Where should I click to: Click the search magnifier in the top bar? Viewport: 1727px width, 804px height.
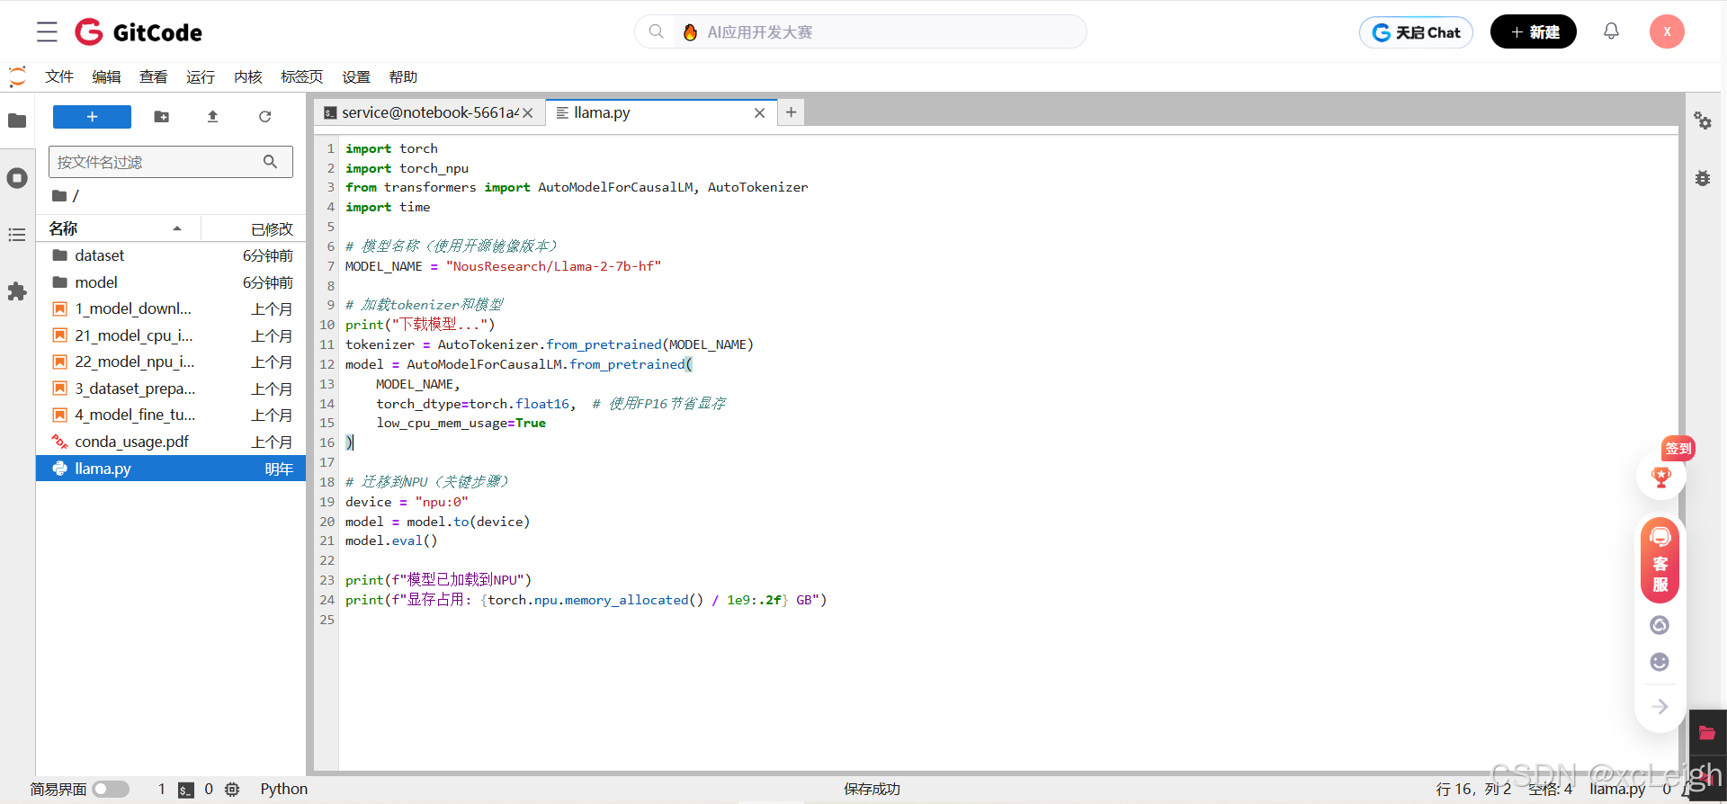pyautogui.click(x=657, y=31)
